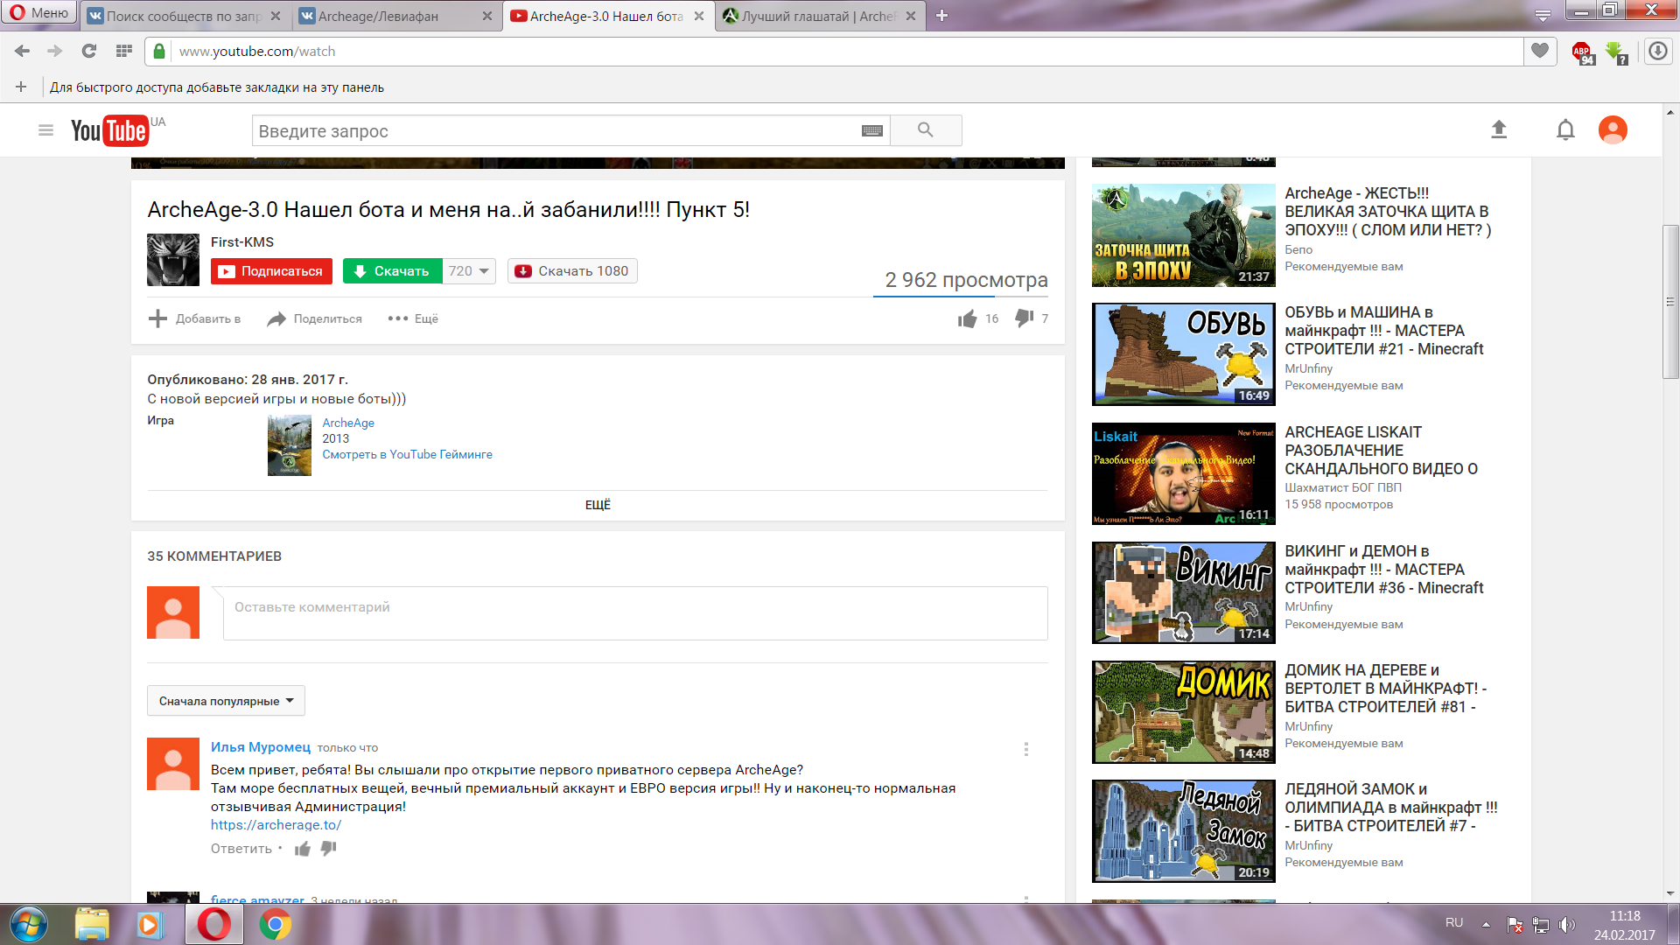
Task: Open the Сначала популярные sort dropdown
Action: pyautogui.click(x=226, y=701)
